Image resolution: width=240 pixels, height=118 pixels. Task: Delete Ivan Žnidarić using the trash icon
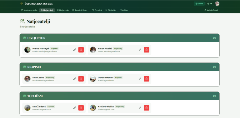point(81,108)
